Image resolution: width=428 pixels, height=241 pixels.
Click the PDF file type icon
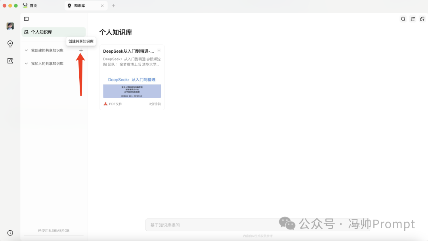coord(106,104)
